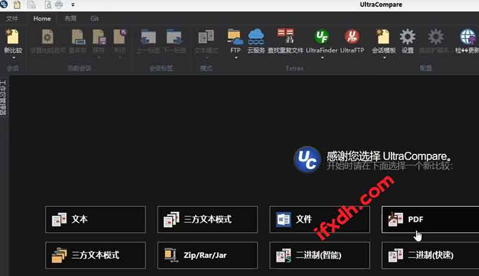Open the vertical workspace manager side tab
Screen dimensions: 479x276
pyautogui.click(x=3, y=98)
